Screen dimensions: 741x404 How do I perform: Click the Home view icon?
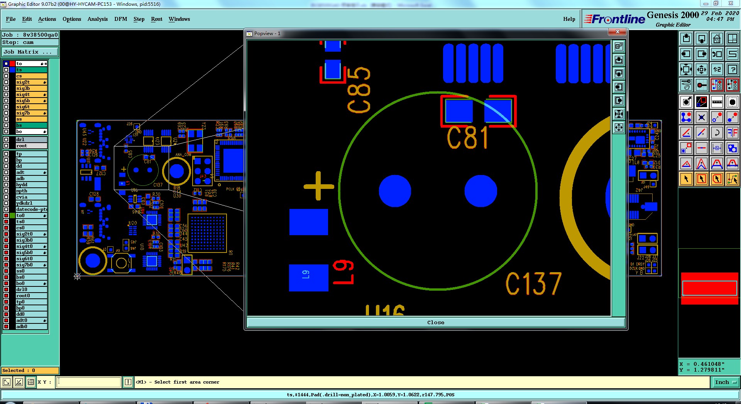pyautogui.click(x=717, y=39)
